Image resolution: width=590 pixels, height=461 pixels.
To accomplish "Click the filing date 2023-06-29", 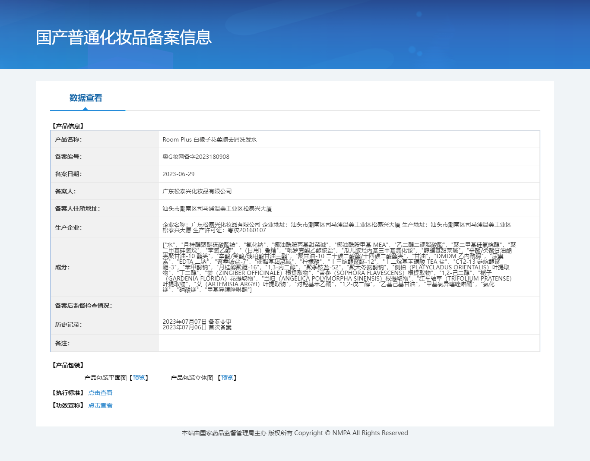I will 178,174.
